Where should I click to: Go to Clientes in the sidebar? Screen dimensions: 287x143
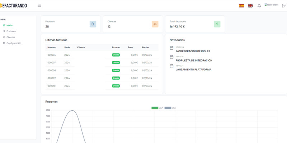10,37
